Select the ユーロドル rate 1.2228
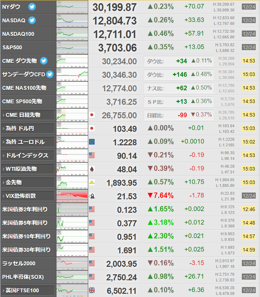260x297 pixels. (x=125, y=142)
